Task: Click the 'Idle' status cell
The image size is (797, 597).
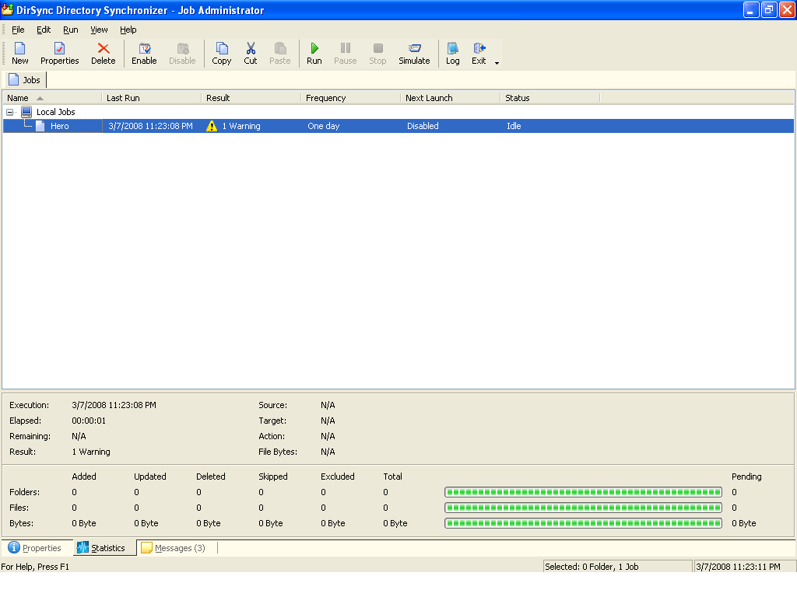Action: [x=514, y=127]
